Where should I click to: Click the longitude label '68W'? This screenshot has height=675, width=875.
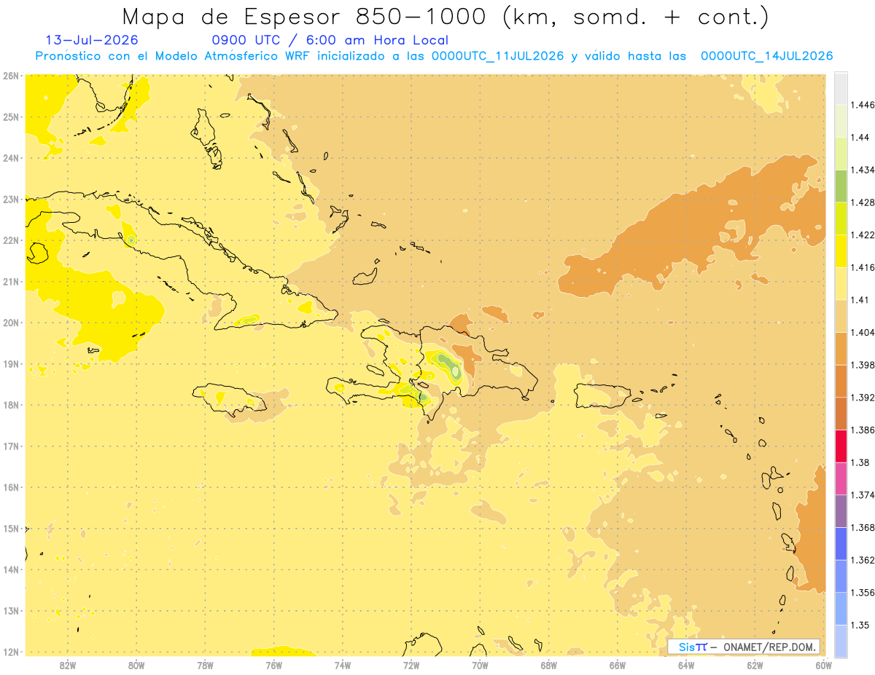(548, 664)
